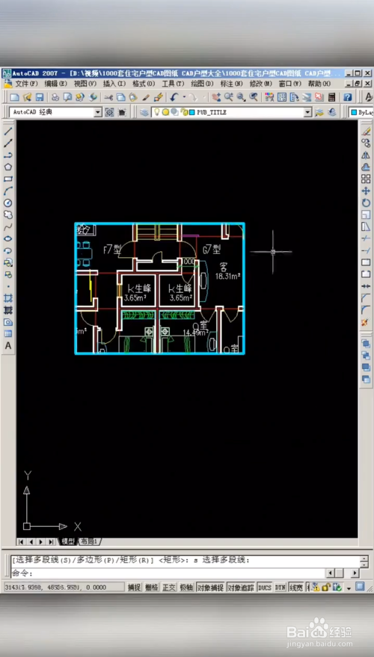Viewport: 374px width, 657px height.
Task: Click the Undo arrow icon
Action: pos(174,97)
